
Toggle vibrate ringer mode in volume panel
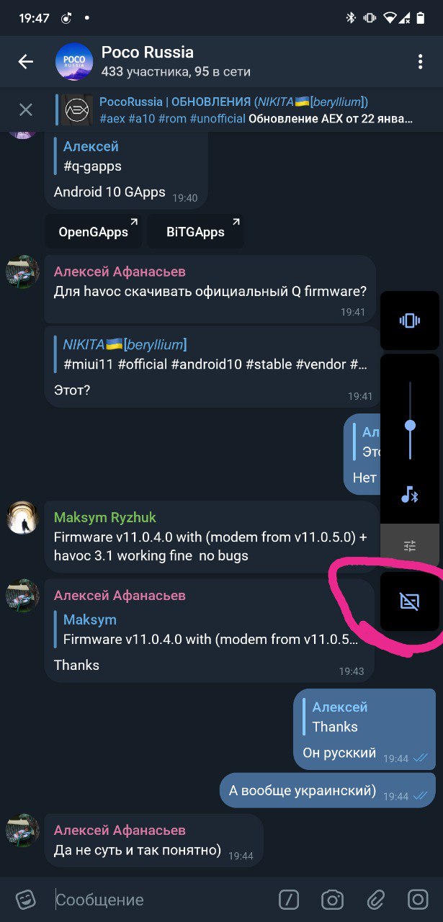pos(410,321)
